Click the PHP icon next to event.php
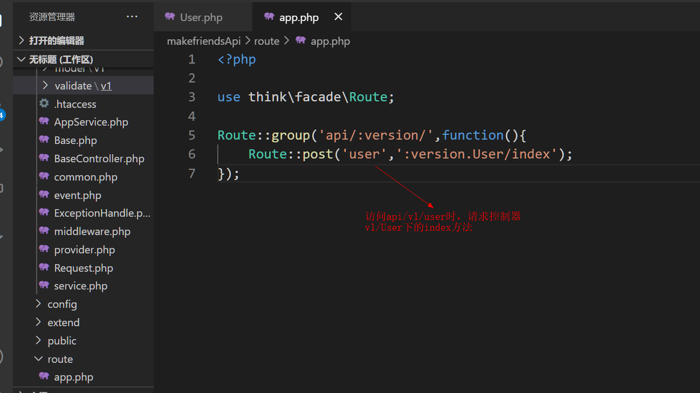Image resolution: width=700 pixels, height=393 pixels. (x=44, y=195)
